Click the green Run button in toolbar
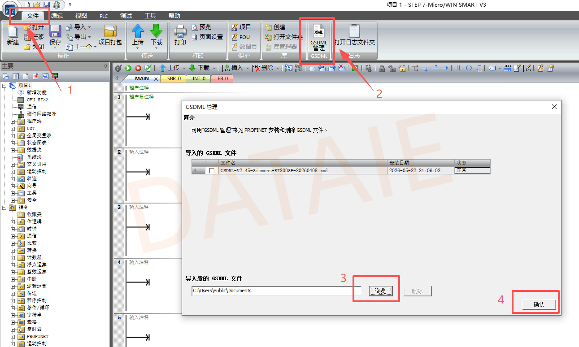The height and width of the screenshot is (347, 579). point(128,68)
